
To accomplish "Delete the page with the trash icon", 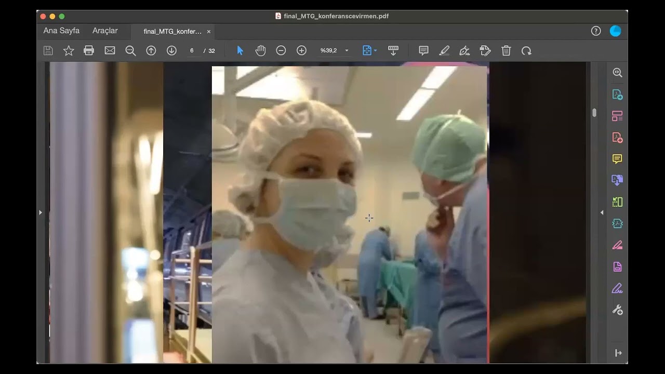I will click(x=506, y=50).
